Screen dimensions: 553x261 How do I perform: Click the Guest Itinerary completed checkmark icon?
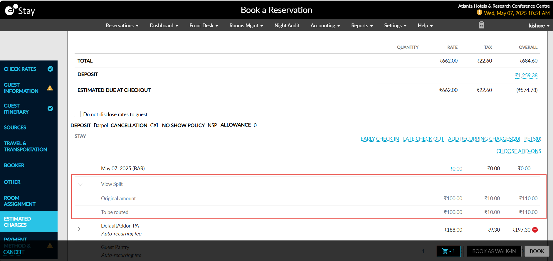click(x=51, y=109)
